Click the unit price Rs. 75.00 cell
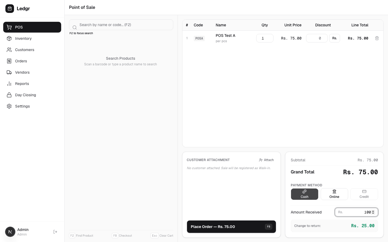 point(291,38)
